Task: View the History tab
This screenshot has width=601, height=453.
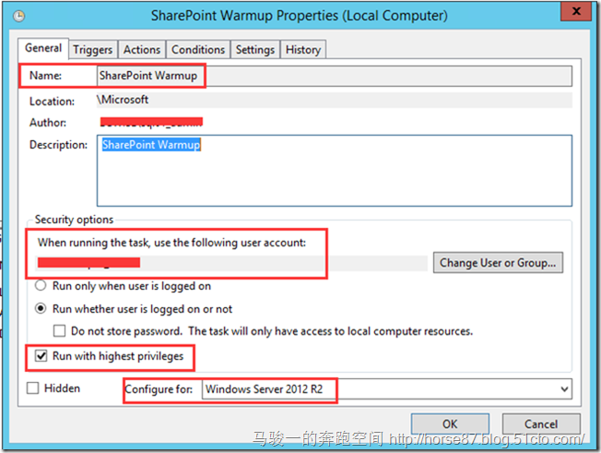Action: tap(303, 50)
